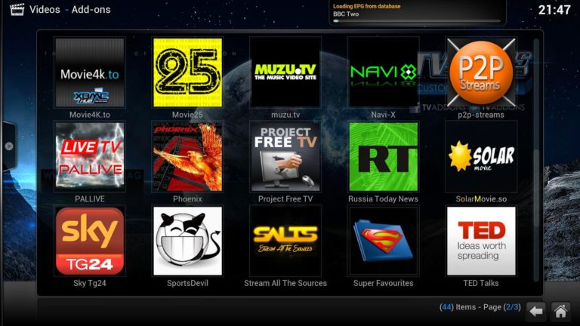The image size is (580, 326).
Task: Open the Super Favourites folder icon
Action: coord(383,241)
